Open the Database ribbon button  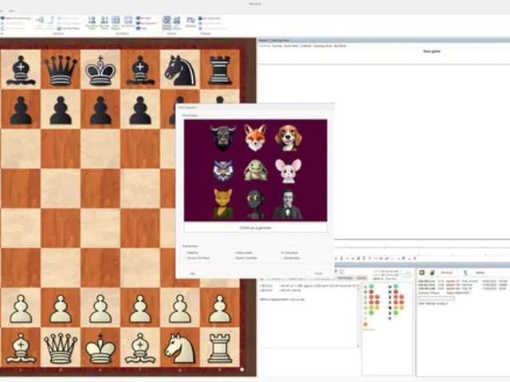click(190, 22)
